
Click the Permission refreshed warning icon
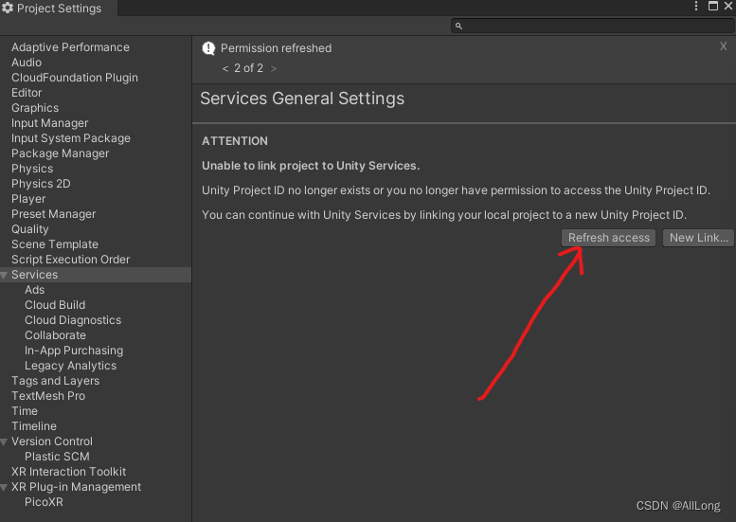209,48
